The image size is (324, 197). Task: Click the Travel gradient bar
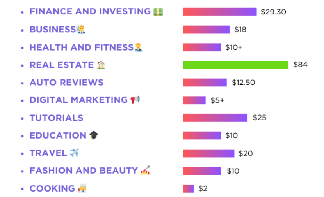(208, 153)
